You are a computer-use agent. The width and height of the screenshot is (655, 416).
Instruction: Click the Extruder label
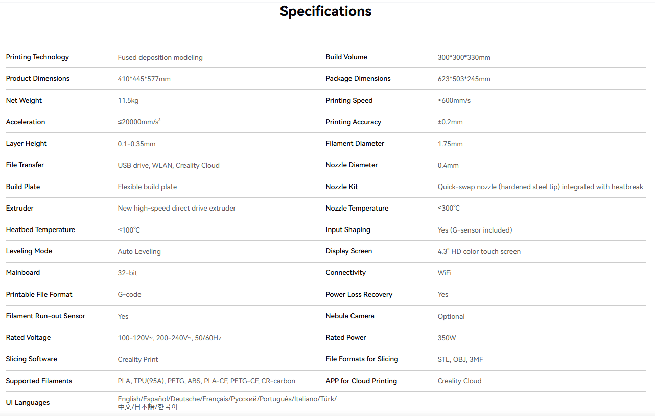pyautogui.click(x=20, y=209)
